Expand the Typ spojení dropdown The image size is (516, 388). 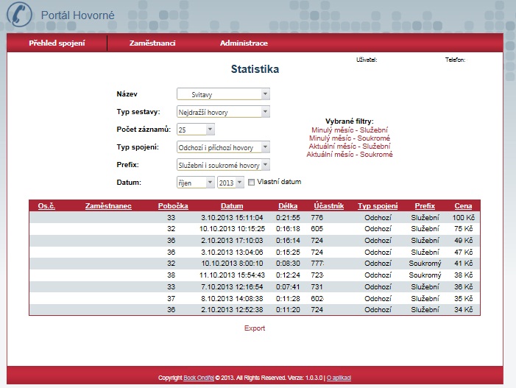click(x=224, y=147)
